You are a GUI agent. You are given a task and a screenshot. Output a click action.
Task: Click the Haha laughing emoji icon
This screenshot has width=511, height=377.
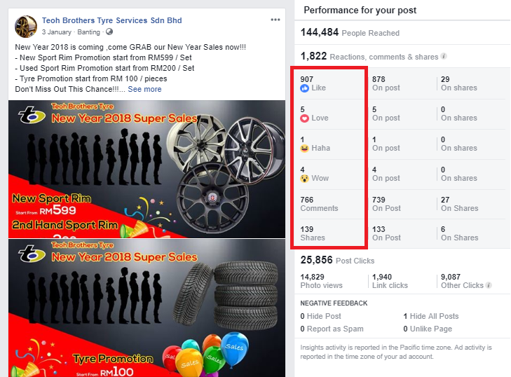pyautogui.click(x=305, y=149)
